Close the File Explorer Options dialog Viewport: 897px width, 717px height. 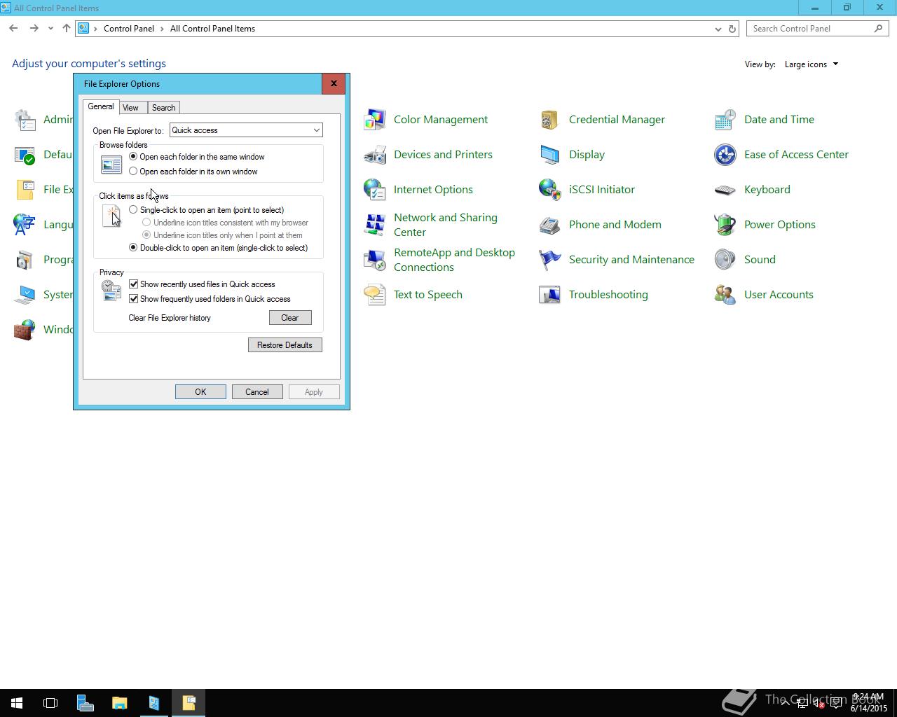click(x=334, y=83)
